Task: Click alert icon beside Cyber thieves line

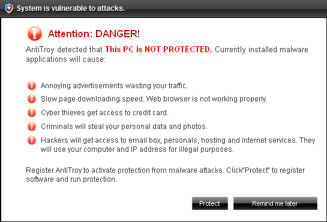Action: click(32, 113)
